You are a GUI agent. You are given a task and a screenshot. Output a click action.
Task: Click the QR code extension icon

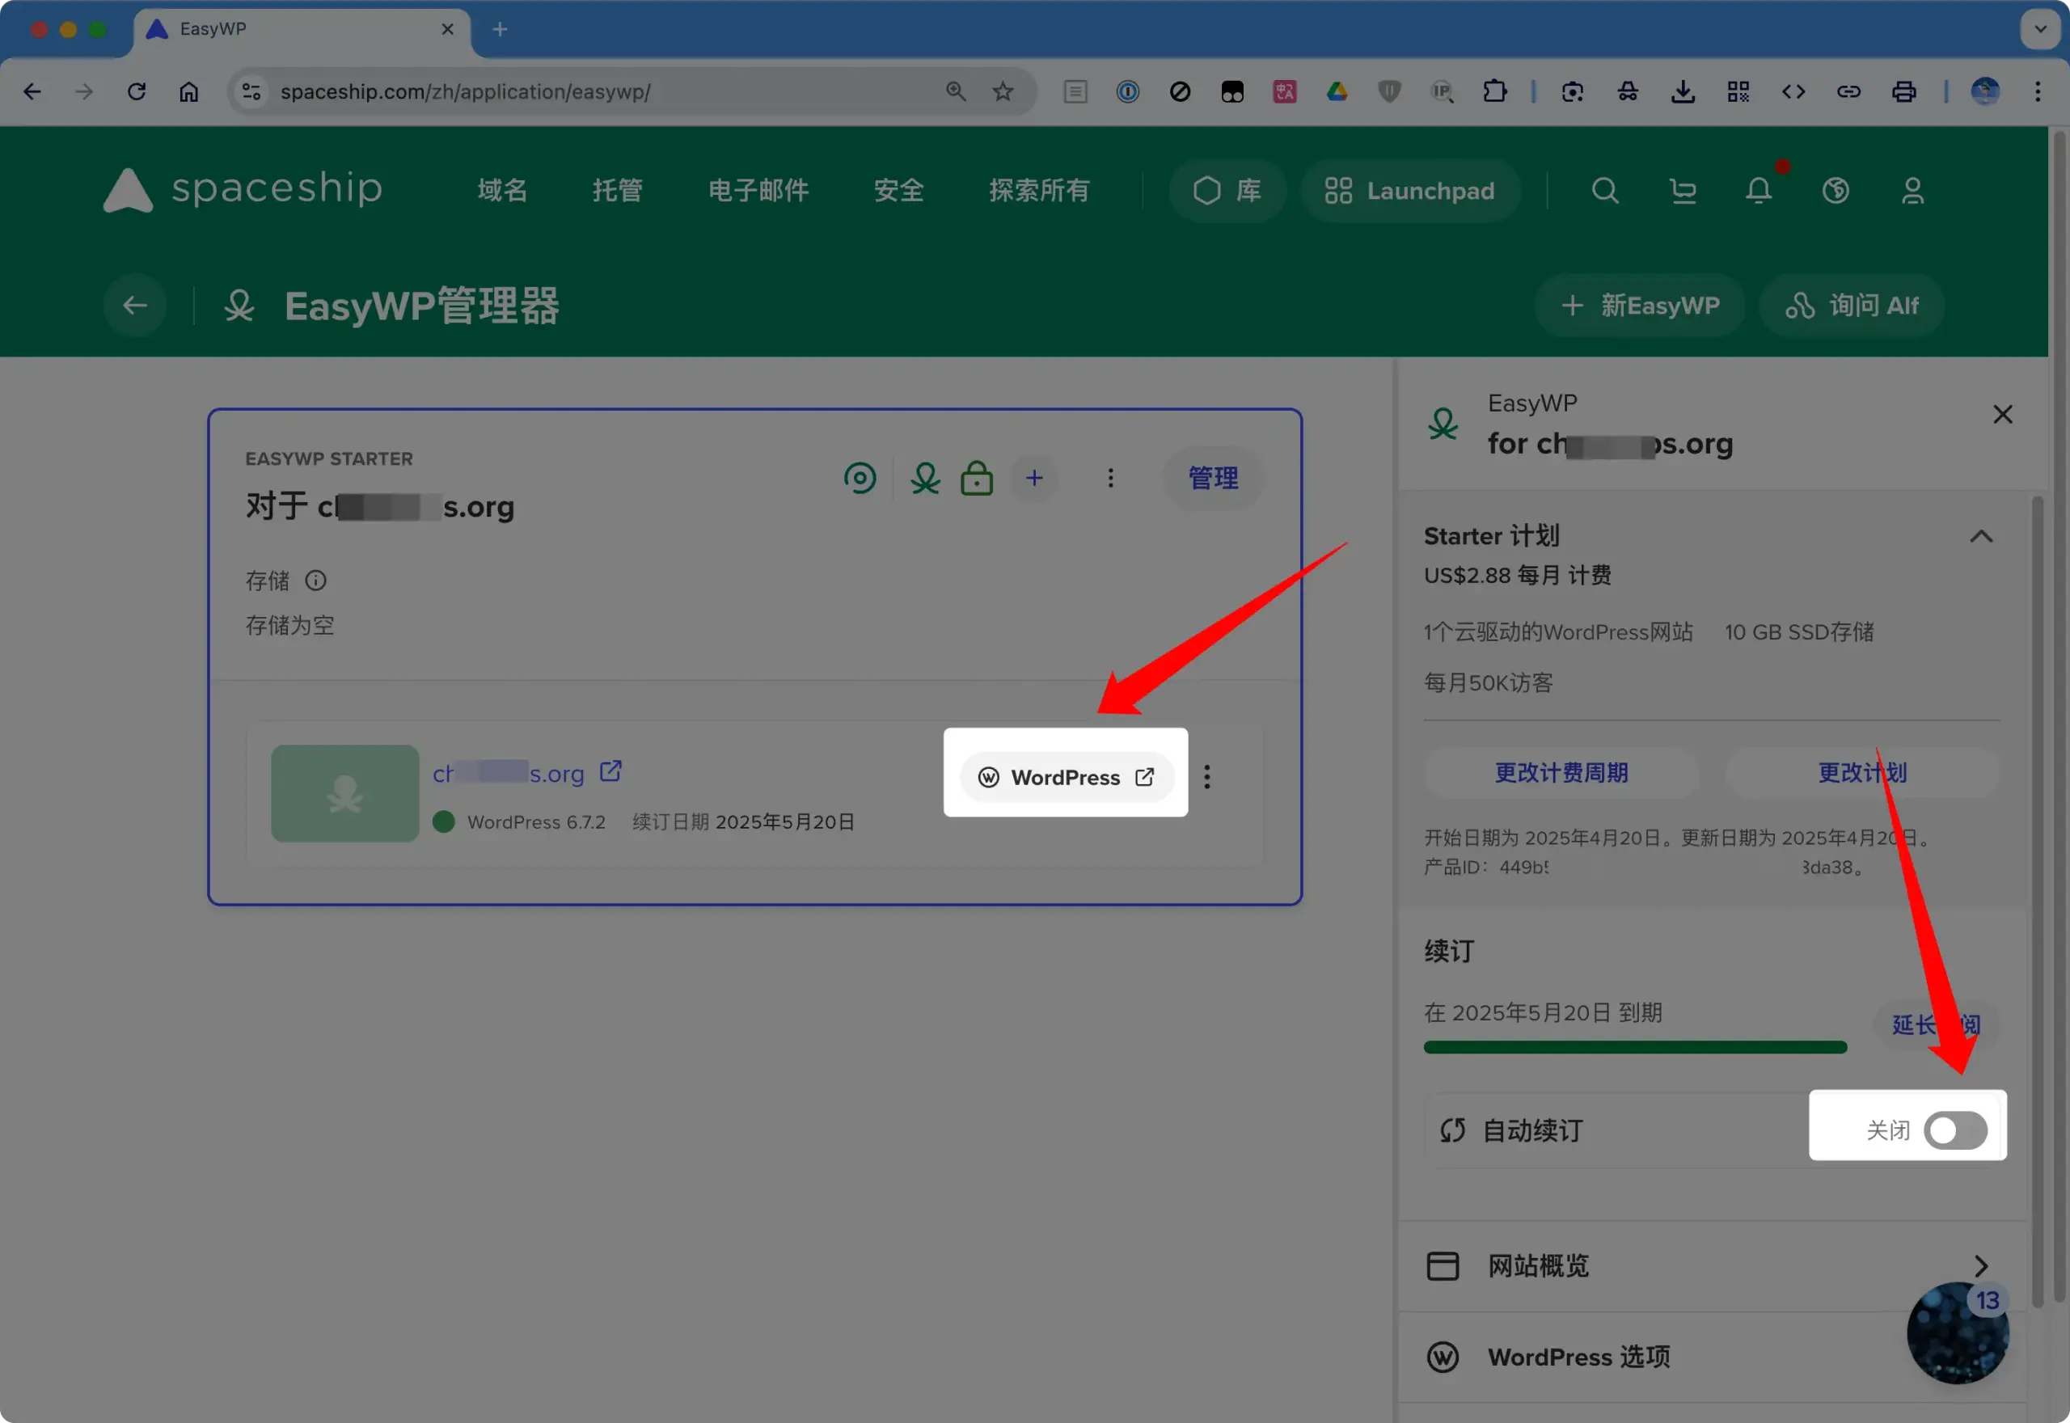click(x=1738, y=91)
